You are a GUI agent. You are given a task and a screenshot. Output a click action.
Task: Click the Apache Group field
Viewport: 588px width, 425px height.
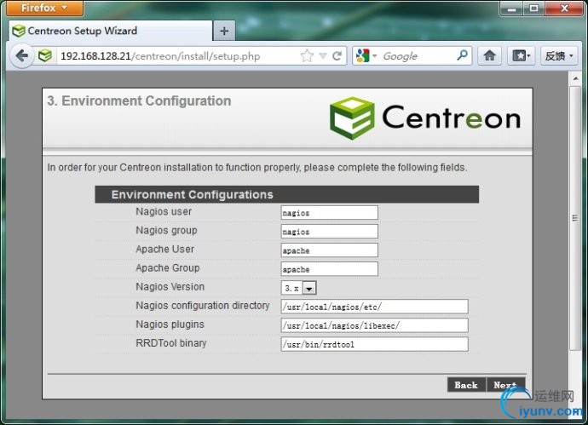(329, 269)
